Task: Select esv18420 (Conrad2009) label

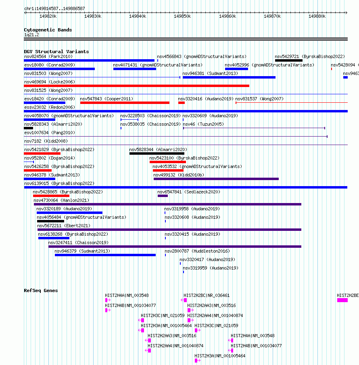Action: coord(50,99)
